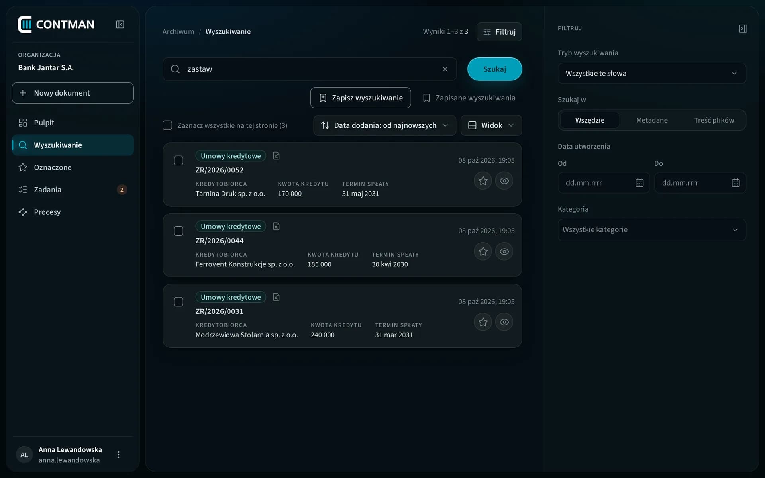The image size is (765, 478).
Task: Open Data dodania sort dropdown
Action: coord(384,125)
